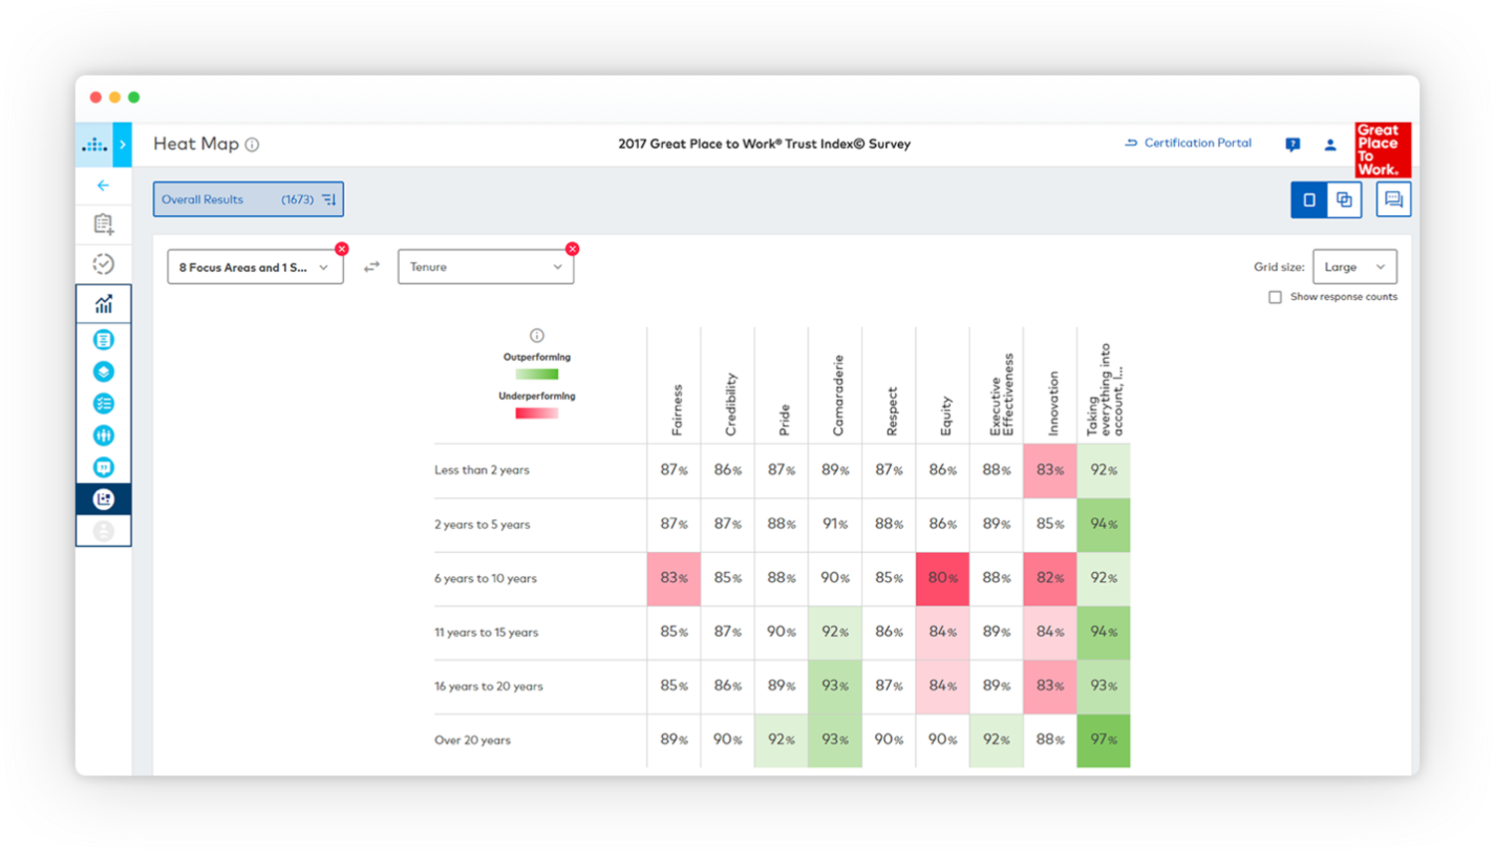Image resolution: width=1495 pixels, height=851 pixels.
Task: Select the bar chart analytics icon
Action: click(x=104, y=304)
